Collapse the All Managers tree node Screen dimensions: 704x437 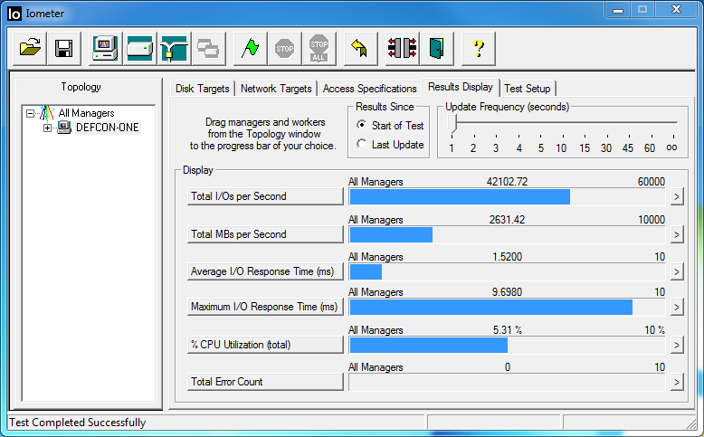31,113
